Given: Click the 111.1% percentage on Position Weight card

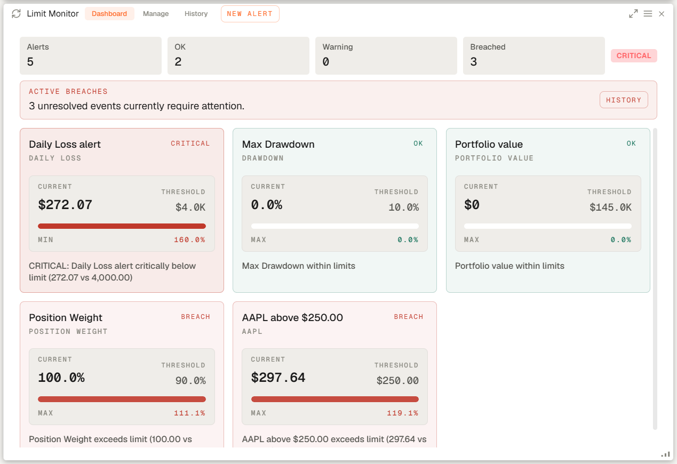Looking at the screenshot, I should (189, 413).
